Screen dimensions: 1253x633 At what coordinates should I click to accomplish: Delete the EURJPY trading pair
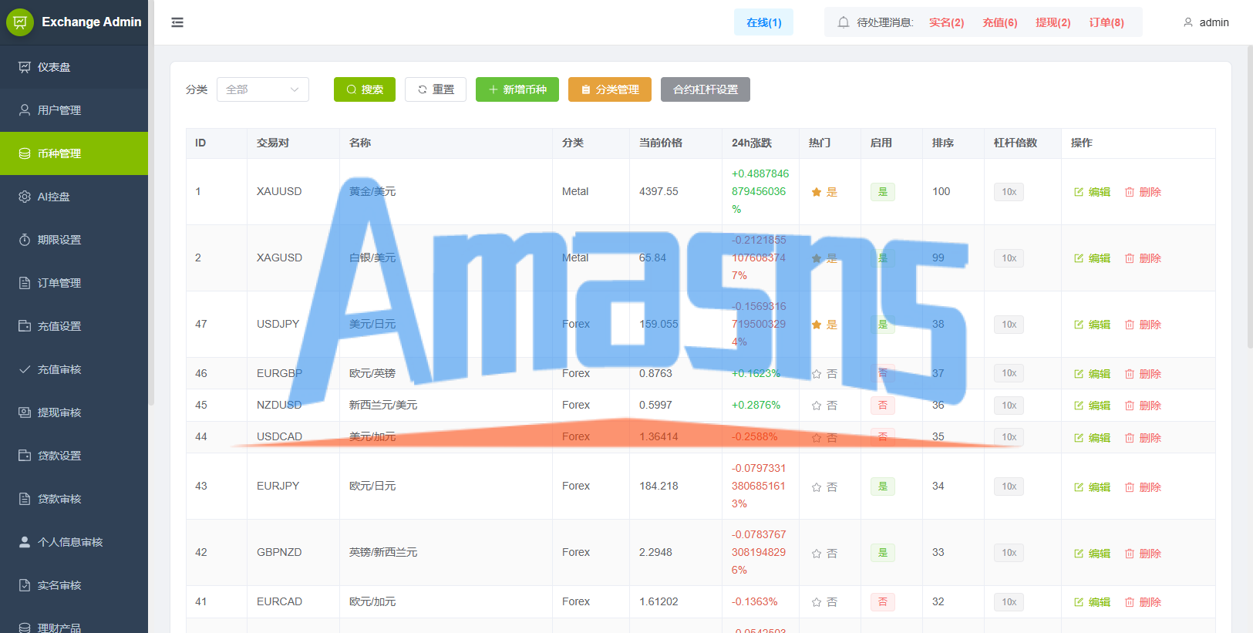coord(1143,487)
